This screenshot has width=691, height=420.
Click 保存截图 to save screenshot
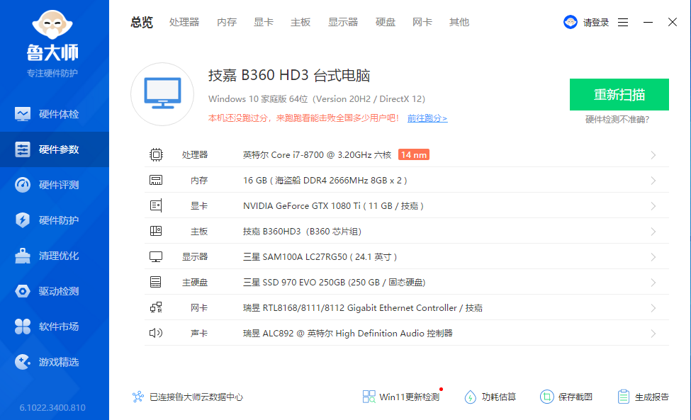click(566, 397)
